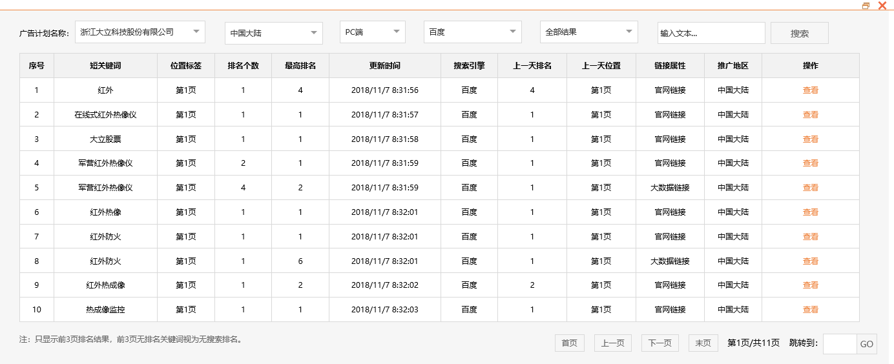Click the 搜索引擎 column header
The width and height of the screenshot is (894, 364).
(x=469, y=66)
